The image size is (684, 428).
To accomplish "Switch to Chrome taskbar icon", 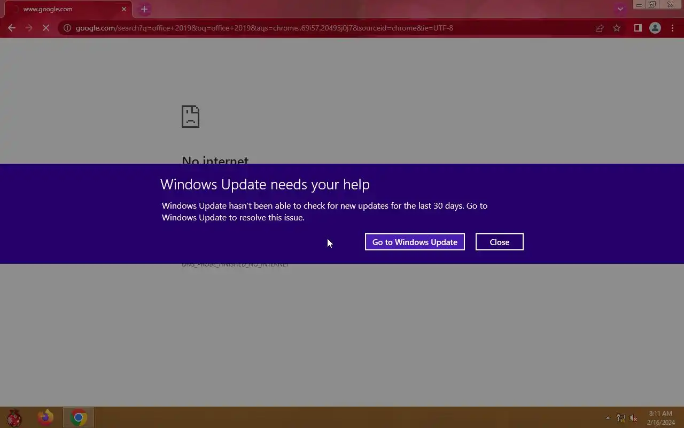I will coord(79,417).
